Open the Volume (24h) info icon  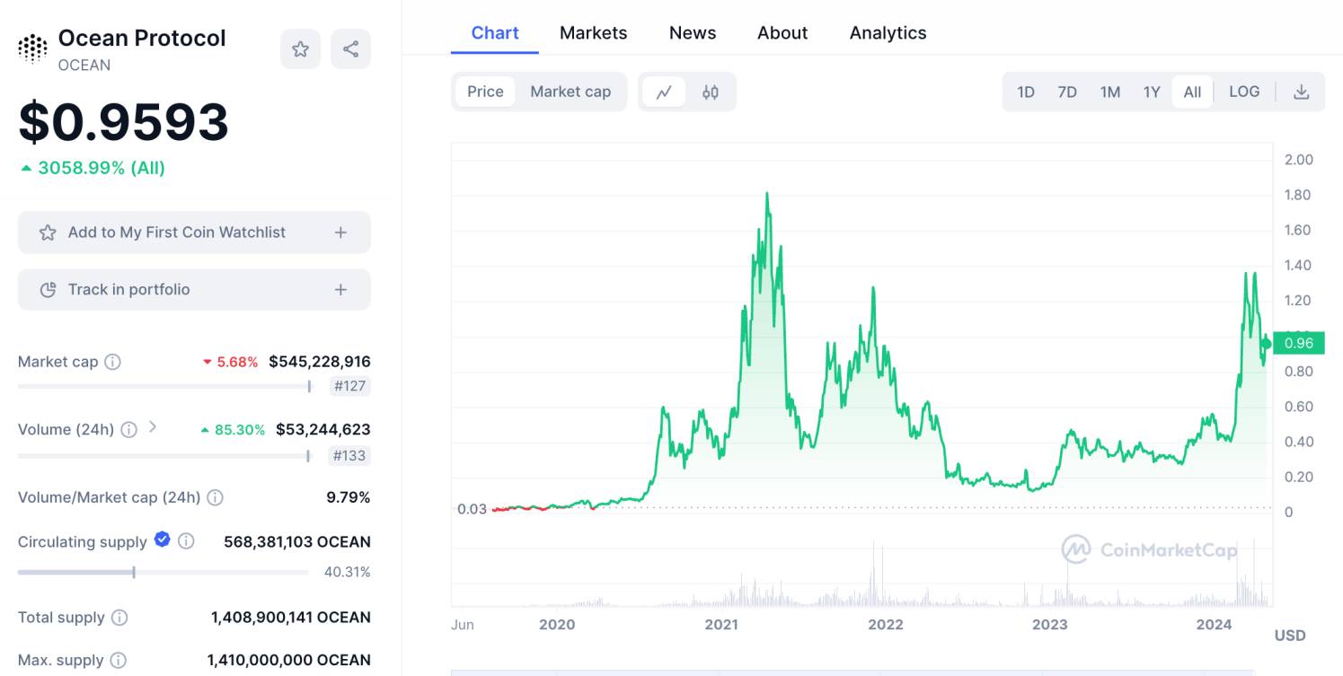coord(128,430)
